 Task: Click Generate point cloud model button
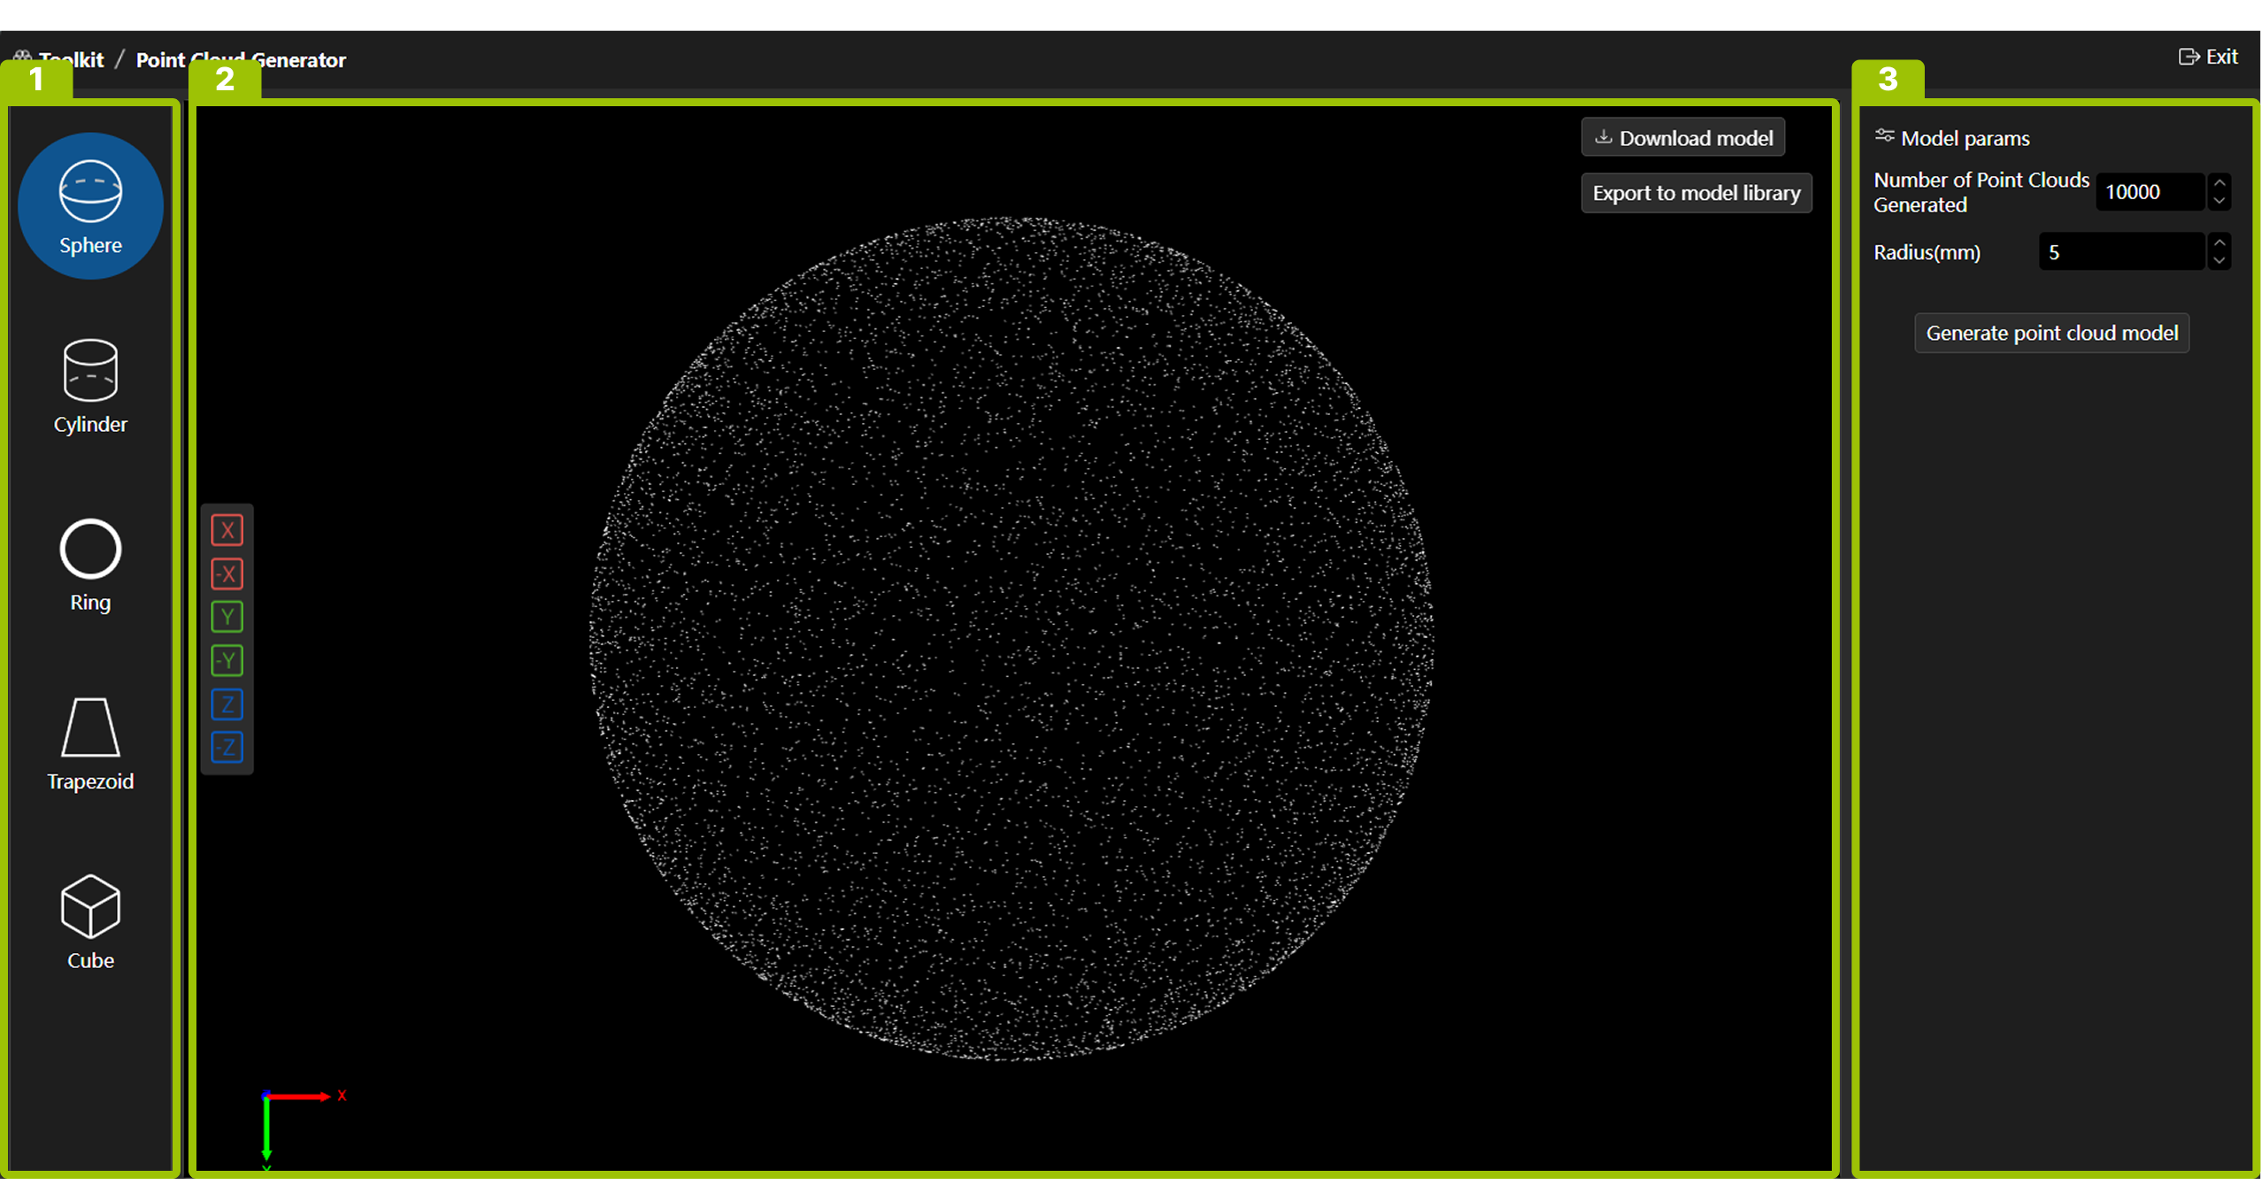(2051, 333)
